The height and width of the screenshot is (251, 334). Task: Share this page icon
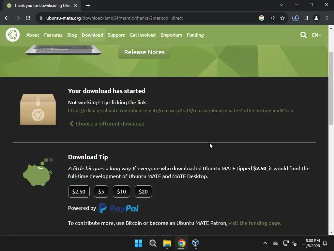[x=272, y=18]
